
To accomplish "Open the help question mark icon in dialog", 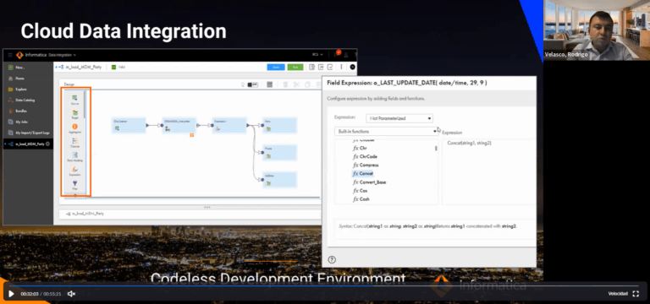I will point(332,260).
